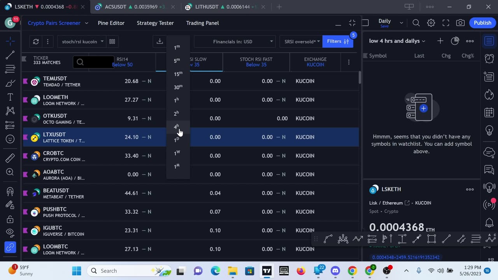Image resolution: width=498 pixels, height=280 pixels.
Task: Refresh the screener results
Action: pyautogui.click(x=36, y=42)
